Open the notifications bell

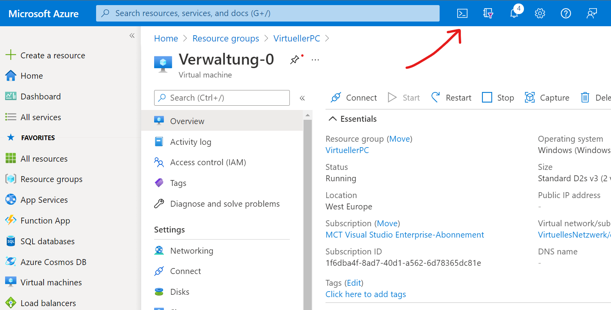tap(514, 13)
